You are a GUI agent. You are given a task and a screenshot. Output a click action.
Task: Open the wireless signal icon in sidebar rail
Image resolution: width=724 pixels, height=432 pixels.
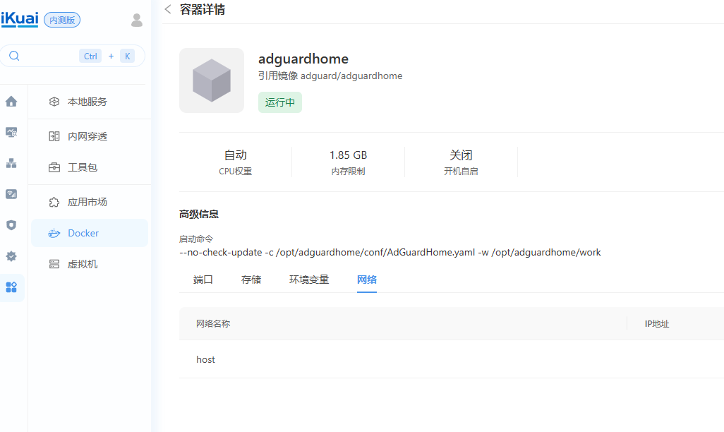pyautogui.click(x=11, y=194)
